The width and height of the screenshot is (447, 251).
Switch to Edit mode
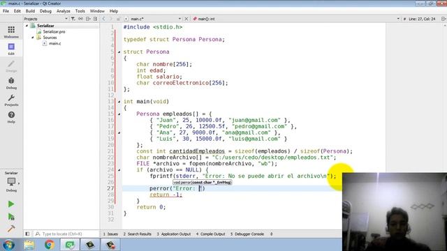coord(11,49)
